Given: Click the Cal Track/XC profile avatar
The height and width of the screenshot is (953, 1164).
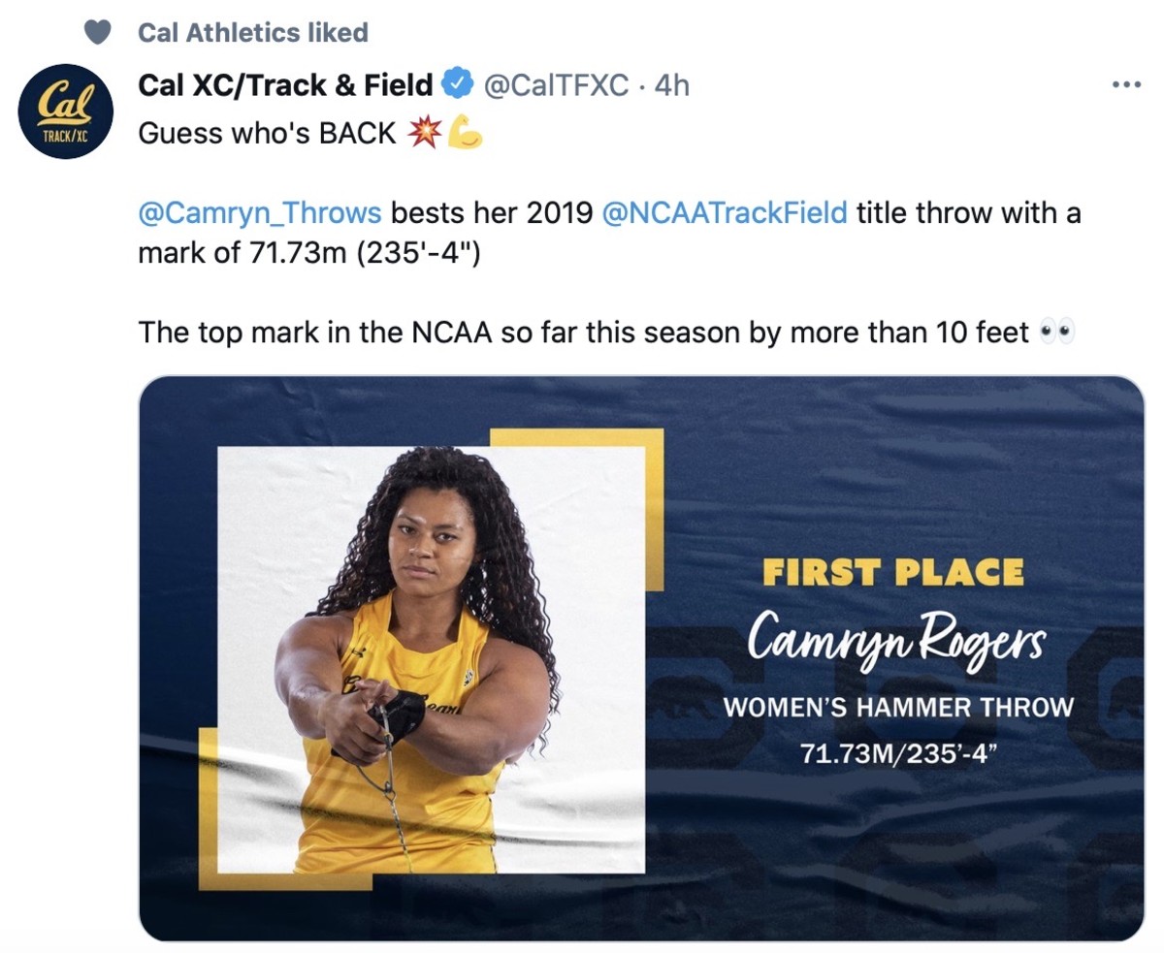Looking at the screenshot, I should click(64, 110).
